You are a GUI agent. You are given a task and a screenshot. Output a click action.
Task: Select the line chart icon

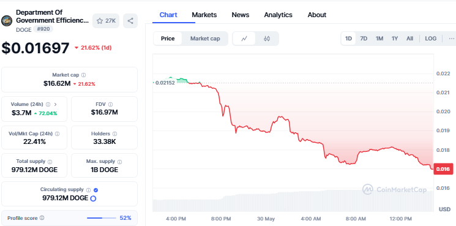coord(244,39)
